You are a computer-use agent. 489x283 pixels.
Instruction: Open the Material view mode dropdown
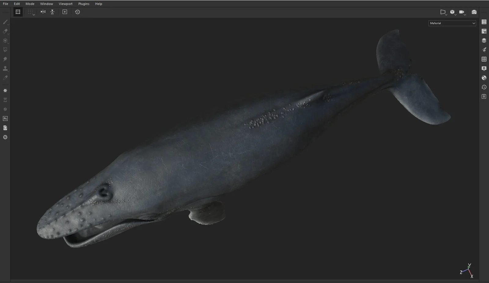coord(452,23)
